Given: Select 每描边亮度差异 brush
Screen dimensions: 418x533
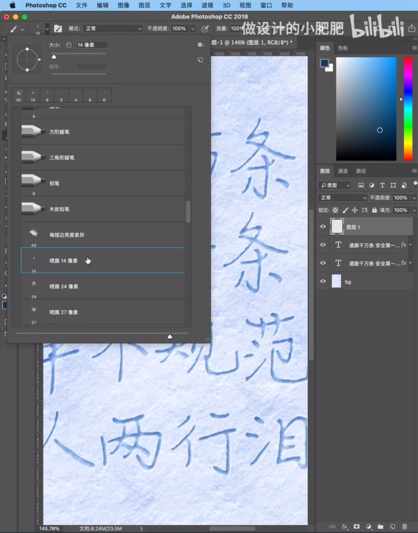Looking at the screenshot, I should click(103, 235).
